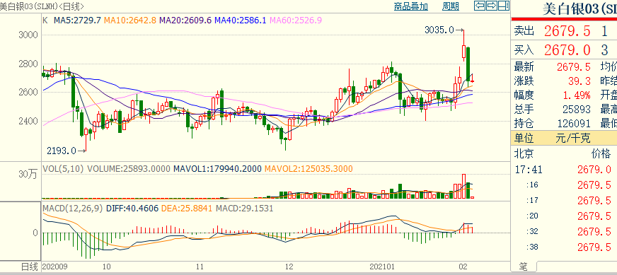Open the 周期 period link
Image resolution: width=617 pixels, height=275 pixels.
click(x=451, y=6)
